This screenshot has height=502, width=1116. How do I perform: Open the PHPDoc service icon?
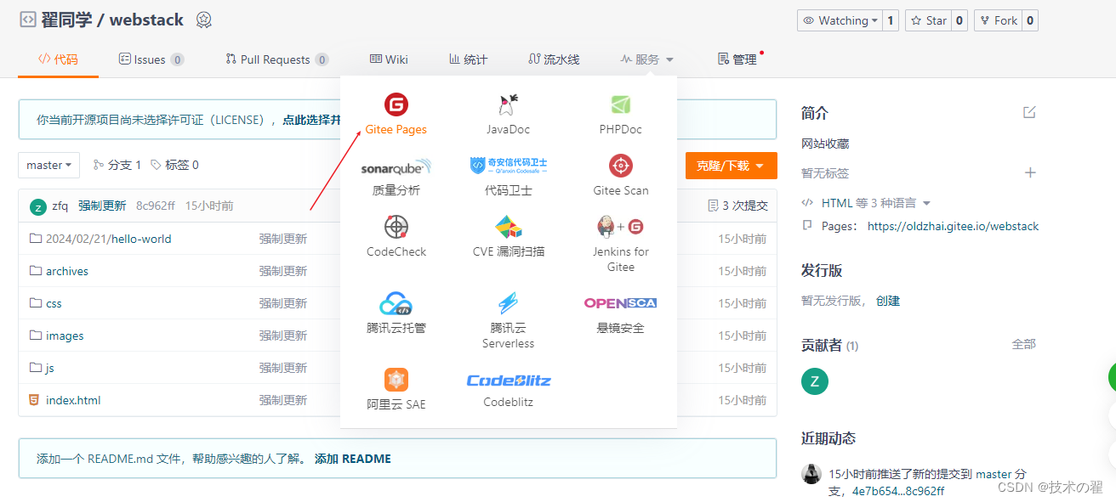620,105
